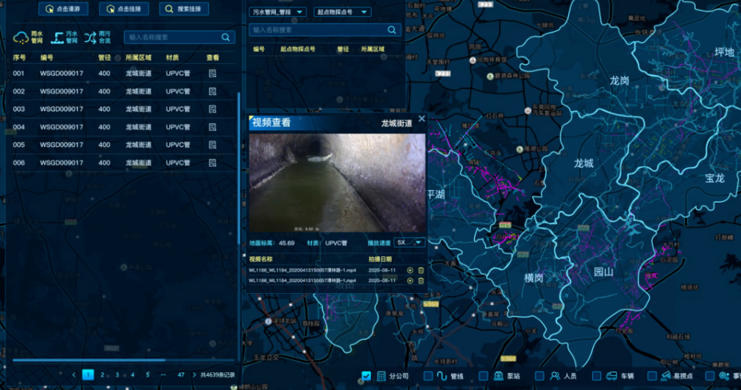Viewport: 741px width, 390px height.
Task: Open view details icon for row 001
Action: (x=212, y=73)
